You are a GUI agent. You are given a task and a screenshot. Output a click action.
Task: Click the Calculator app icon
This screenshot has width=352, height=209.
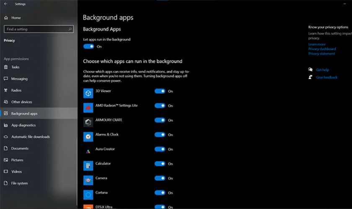click(x=88, y=166)
